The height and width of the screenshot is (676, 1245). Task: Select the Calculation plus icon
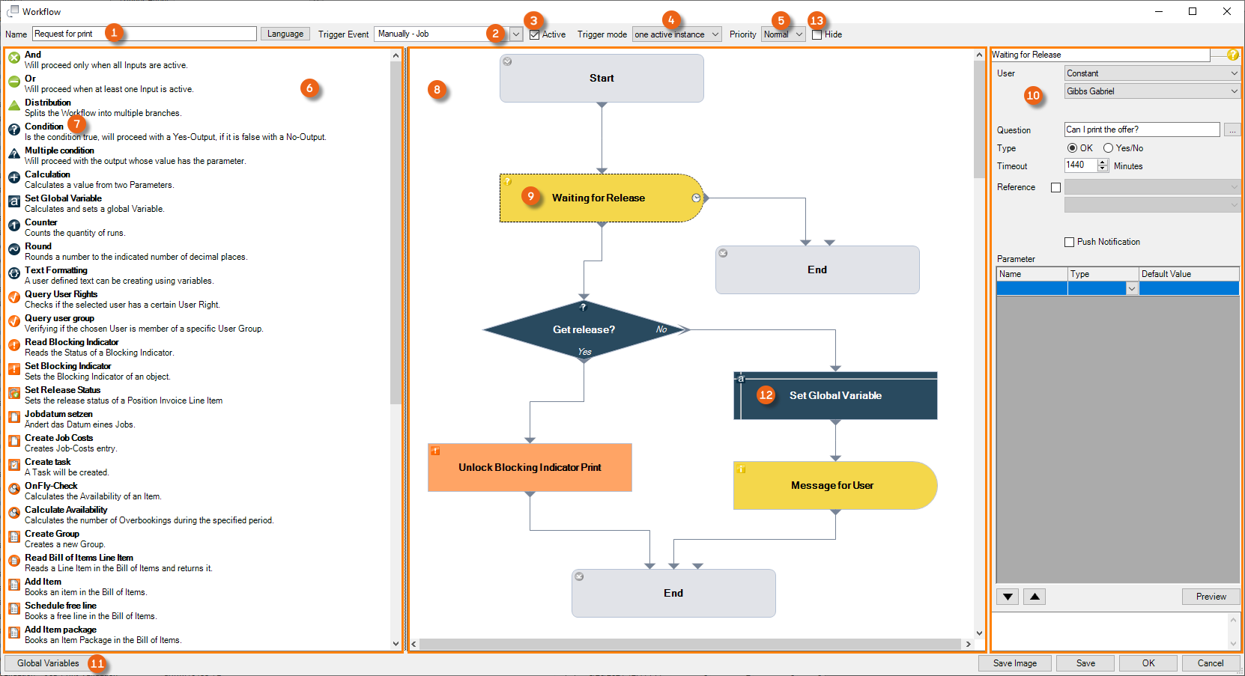13,177
